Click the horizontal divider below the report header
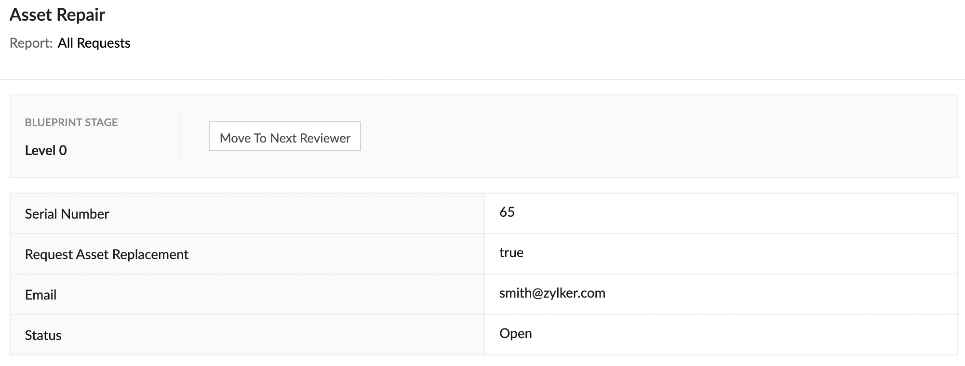The image size is (965, 366). [x=482, y=79]
